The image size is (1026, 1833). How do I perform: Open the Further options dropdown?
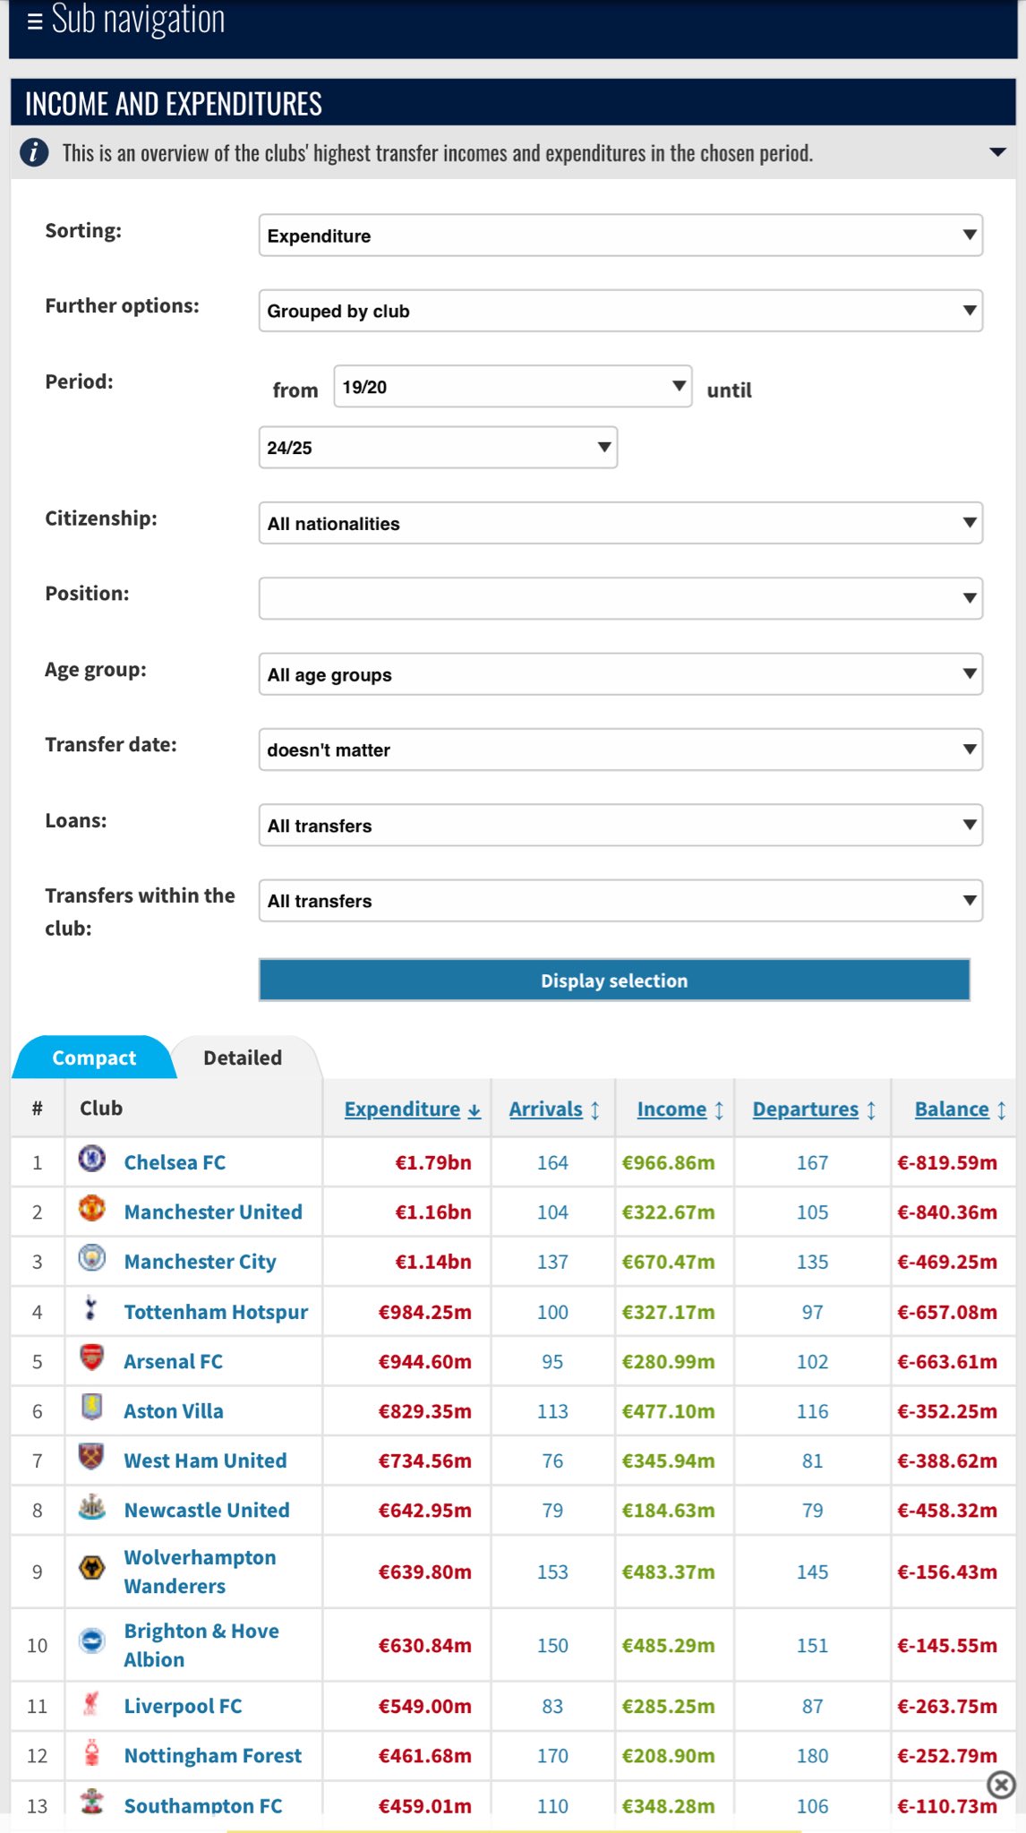pos(620,311)
